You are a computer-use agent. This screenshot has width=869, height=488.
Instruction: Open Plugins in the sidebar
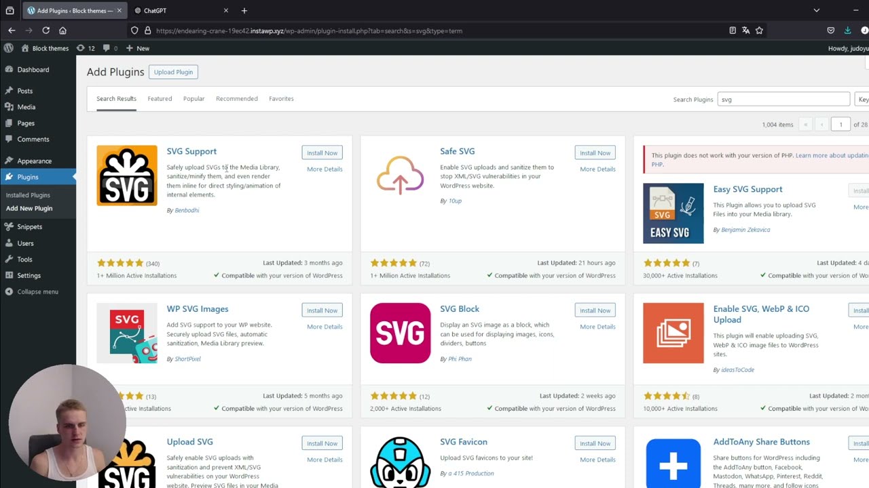click(x=28, y=177)
